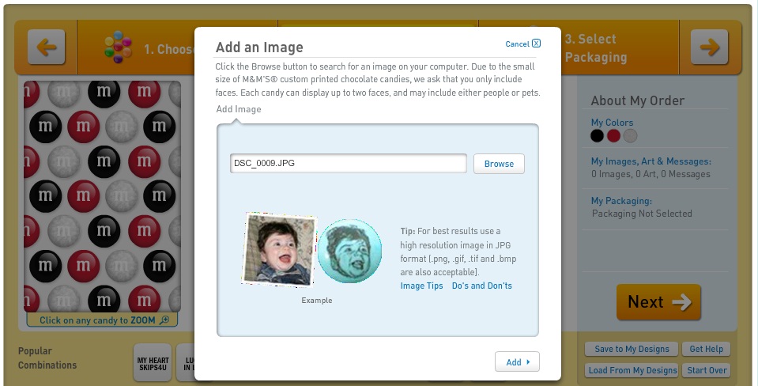Open the Do's and Don'ts link
The width and height of the screenshot is (758, 386).
[482, 286]
